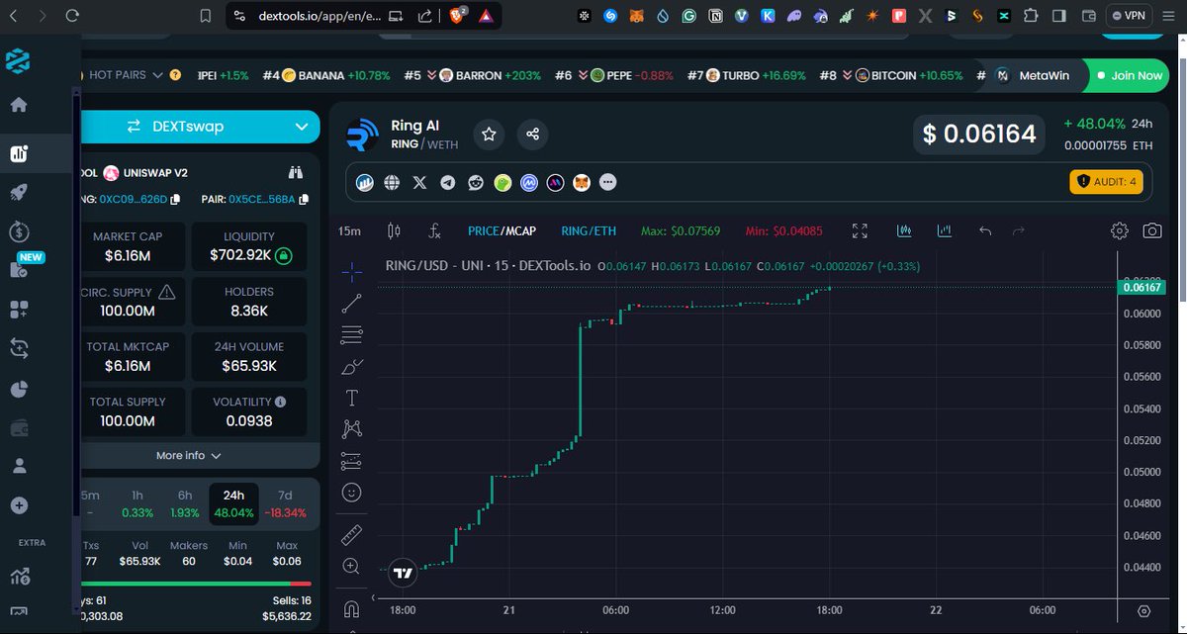Open chart time axis settings gear

[x=1143, y=610]
